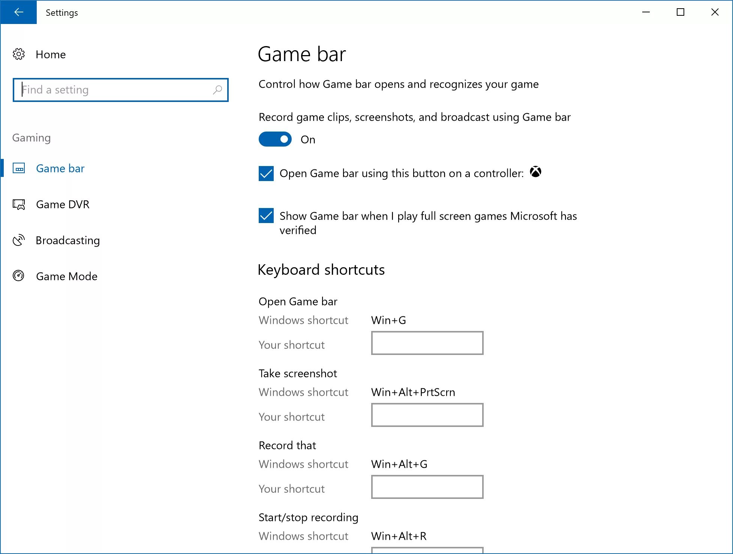Toggle Record game clips switch Off
This screenshot has width=733, height=554.
(x=274, y=139)
